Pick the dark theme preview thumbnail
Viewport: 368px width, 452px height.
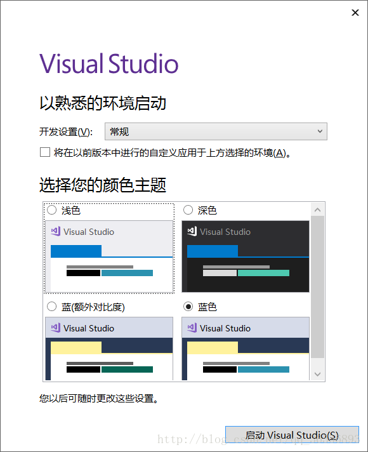pos(246,256)
